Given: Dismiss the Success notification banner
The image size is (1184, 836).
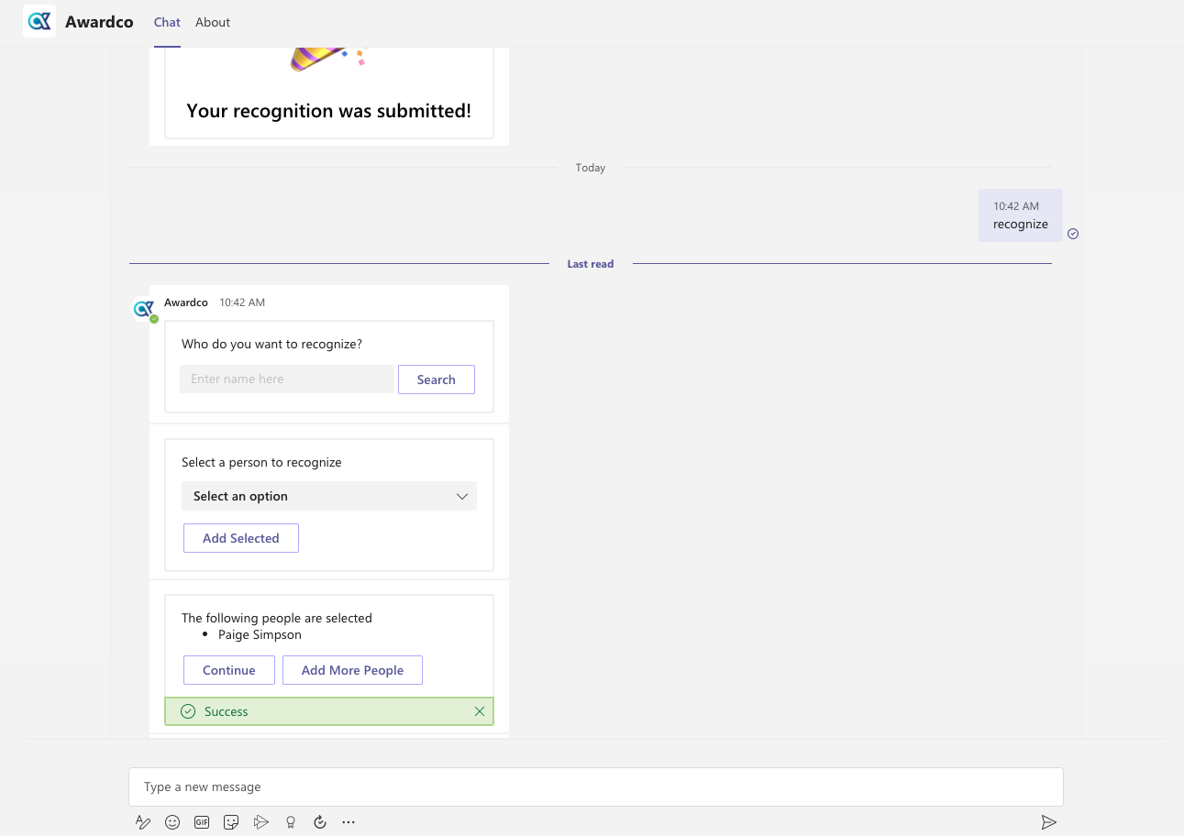Looking at the screenshot, I should [x=480, y=711].
